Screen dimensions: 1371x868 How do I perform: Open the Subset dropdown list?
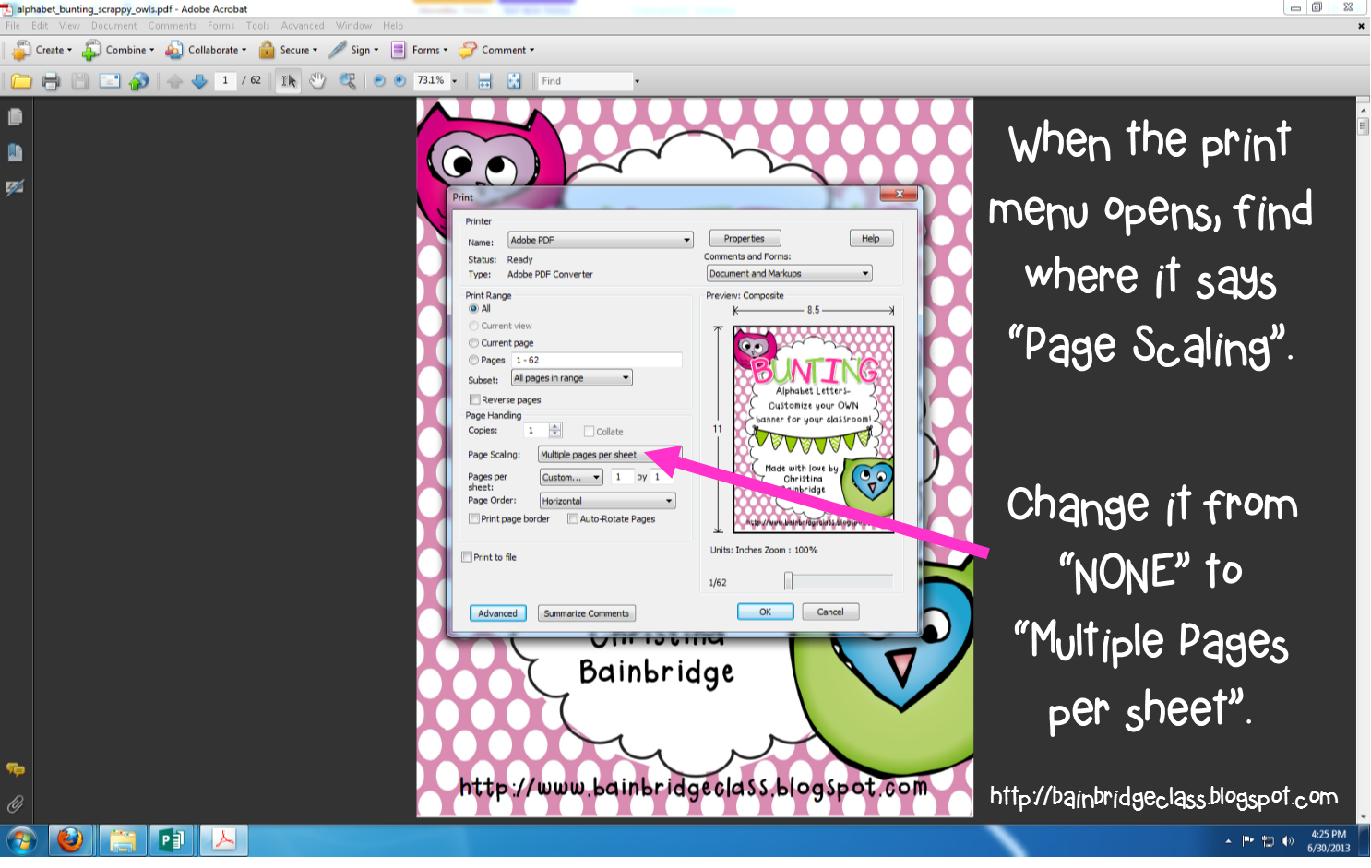pyautogui.click(x=572, y=378)
